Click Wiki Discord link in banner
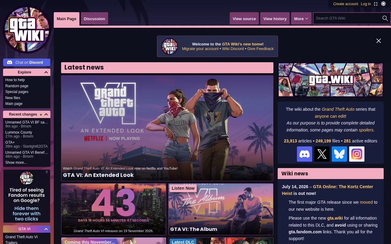 [x=233, y=49]
